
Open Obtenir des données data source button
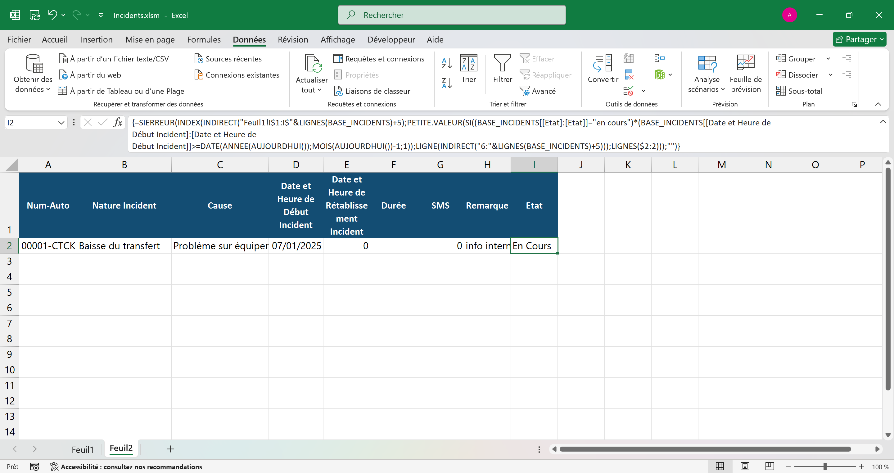click(x=33, y=74)
